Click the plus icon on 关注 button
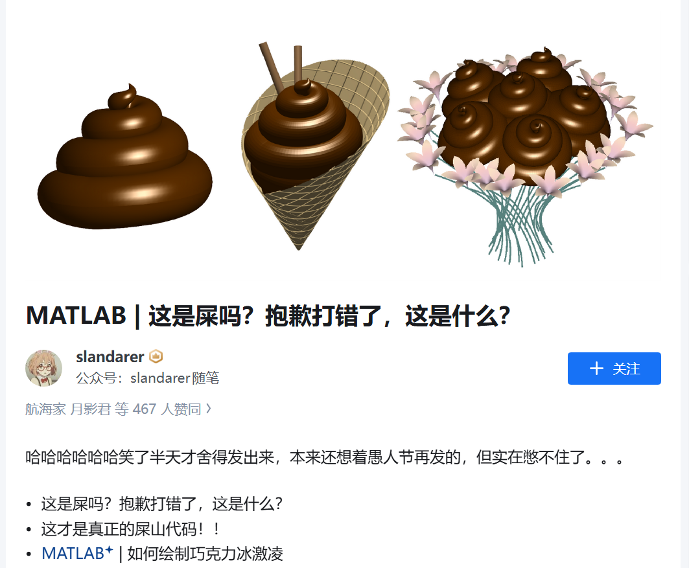 [596, 369]
